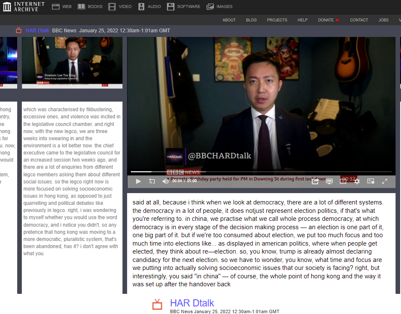Open the Images section icon
The image size is (401, 314).
[210, 6]
